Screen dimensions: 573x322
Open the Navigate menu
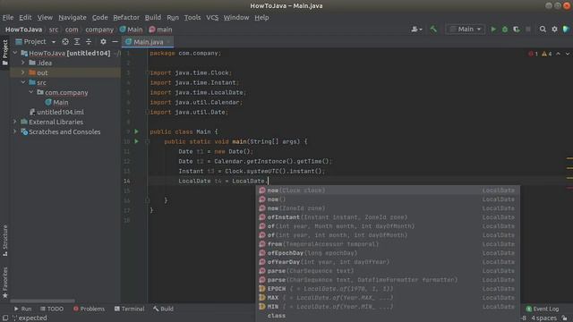point(73,18)
